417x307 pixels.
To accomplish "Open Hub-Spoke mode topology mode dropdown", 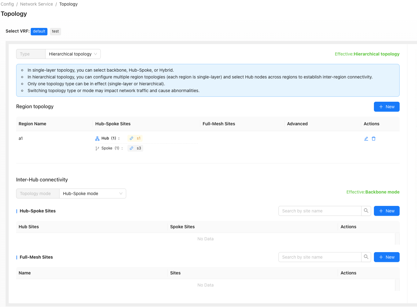I will (93, 194).
